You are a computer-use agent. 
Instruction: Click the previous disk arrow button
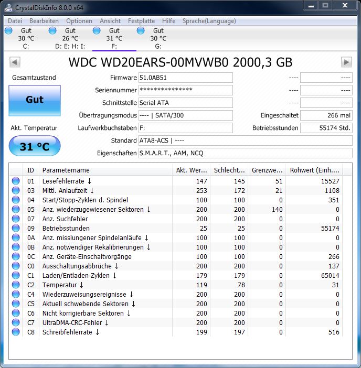tap(15, 62)
